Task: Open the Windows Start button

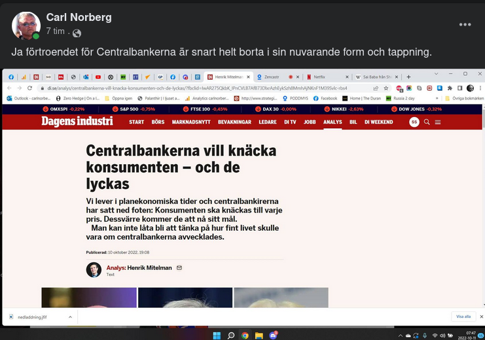Action: coord(217,335)
